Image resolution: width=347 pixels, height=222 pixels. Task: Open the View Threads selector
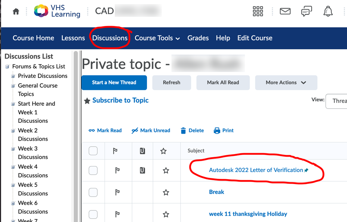(x=338, y=100)
